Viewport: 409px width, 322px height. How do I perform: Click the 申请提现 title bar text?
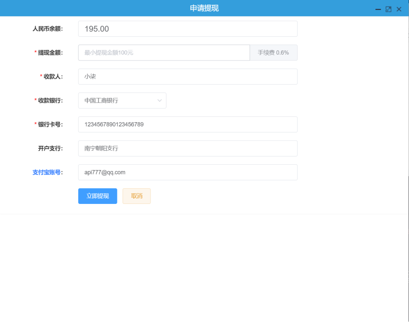[x=204, y=8]
